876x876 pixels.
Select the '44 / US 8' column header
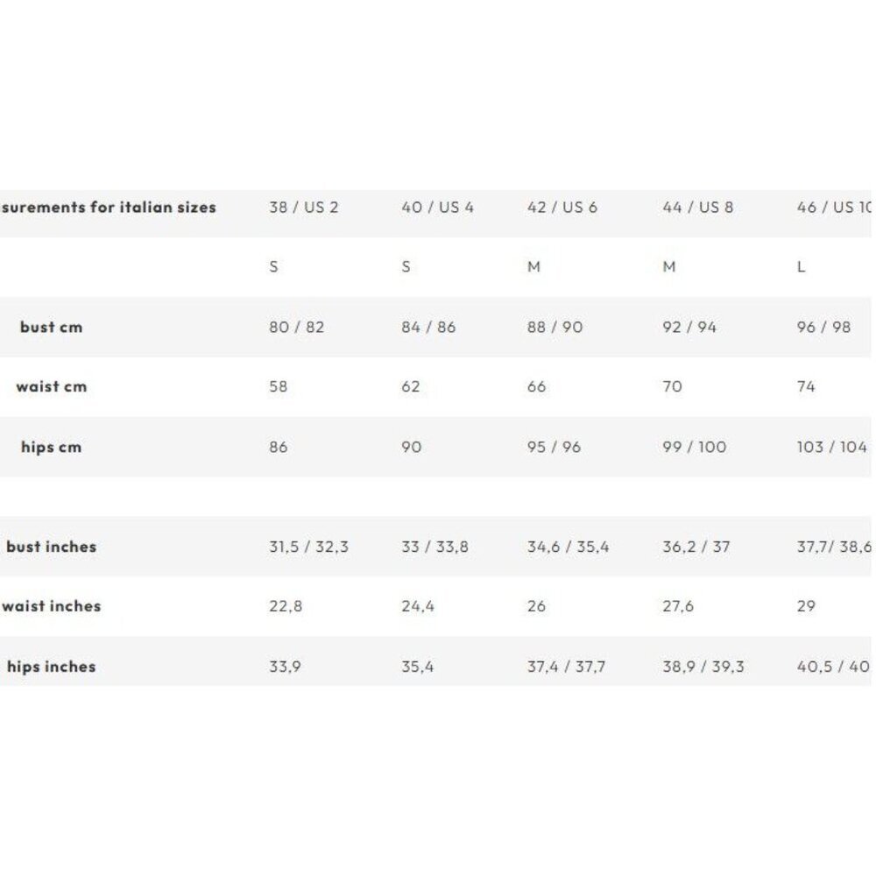[x=698, y=208]
